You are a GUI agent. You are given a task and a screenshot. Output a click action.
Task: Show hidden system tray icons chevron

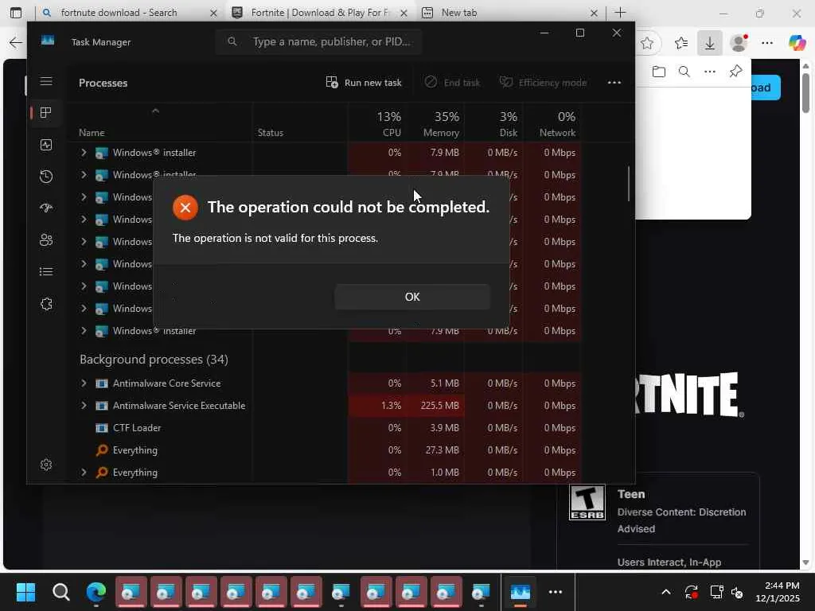point(666,592)
